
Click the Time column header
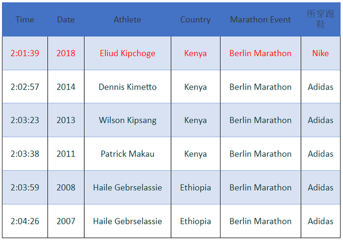(x=24, y=20)
